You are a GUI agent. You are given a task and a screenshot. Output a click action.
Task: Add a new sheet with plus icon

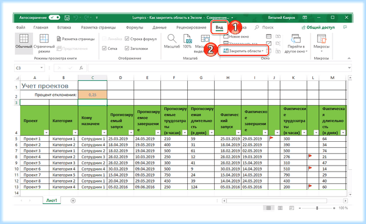pos(73,200)
